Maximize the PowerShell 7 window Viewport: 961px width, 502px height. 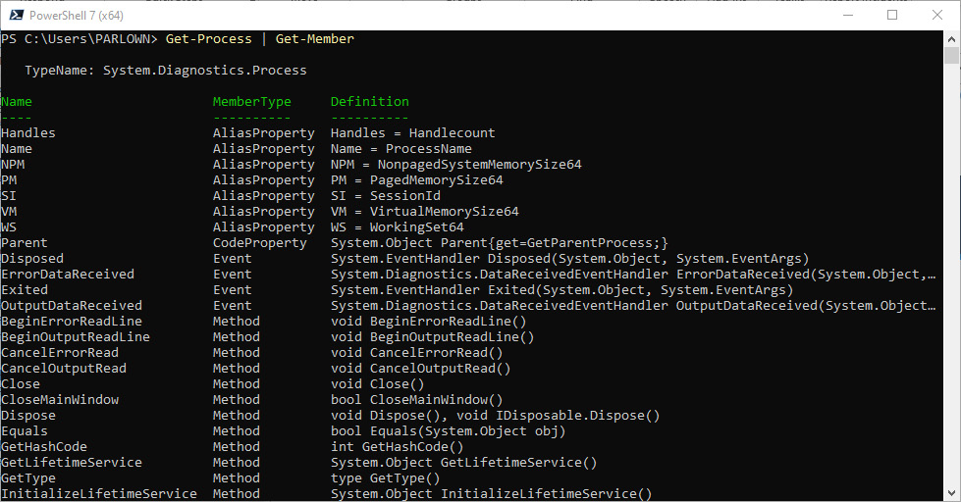pos(892,16)
